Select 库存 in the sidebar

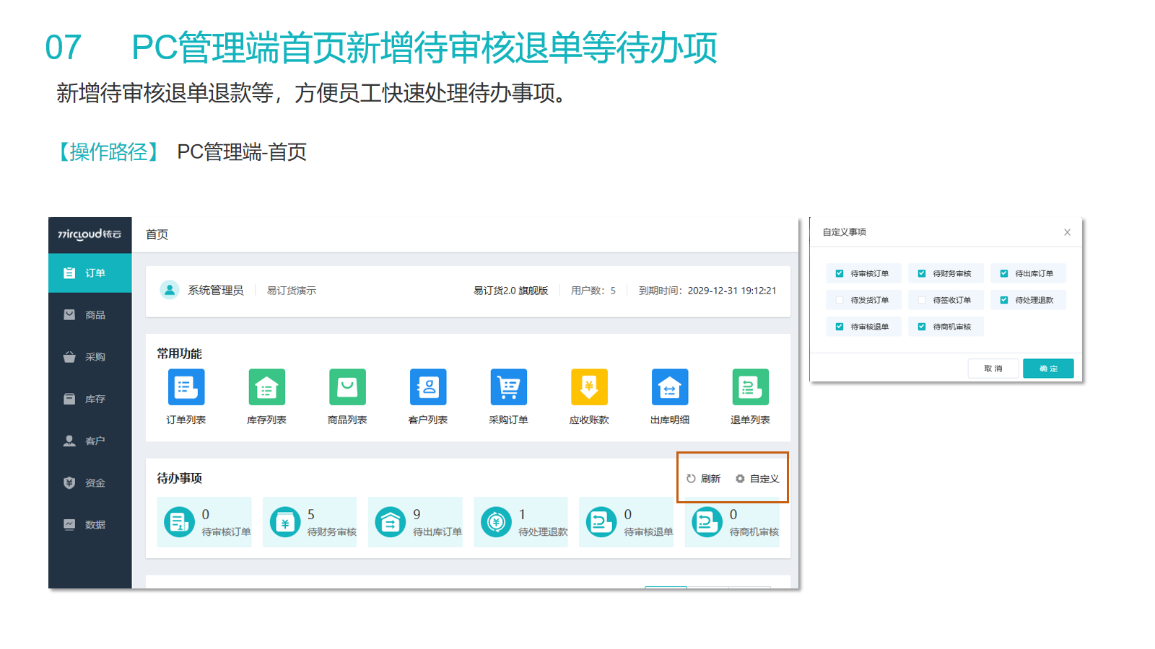(90, 399)
